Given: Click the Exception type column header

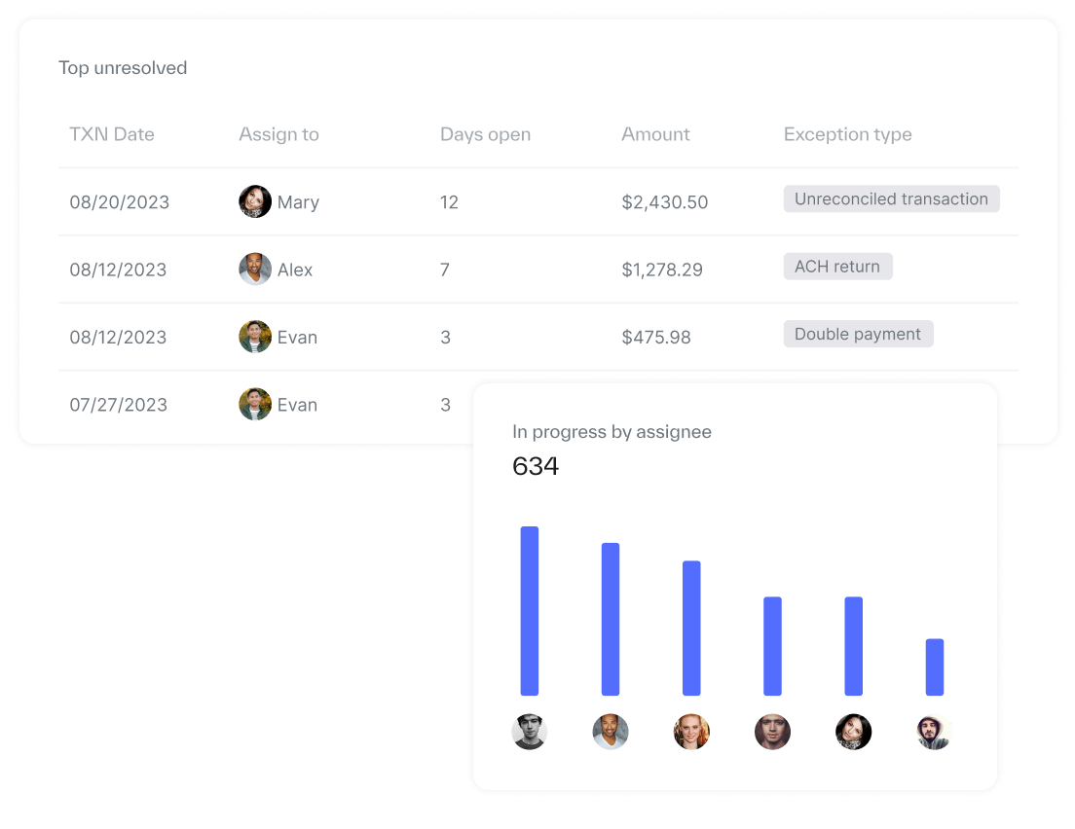Looking at the screenshot, I should (847, 135).
